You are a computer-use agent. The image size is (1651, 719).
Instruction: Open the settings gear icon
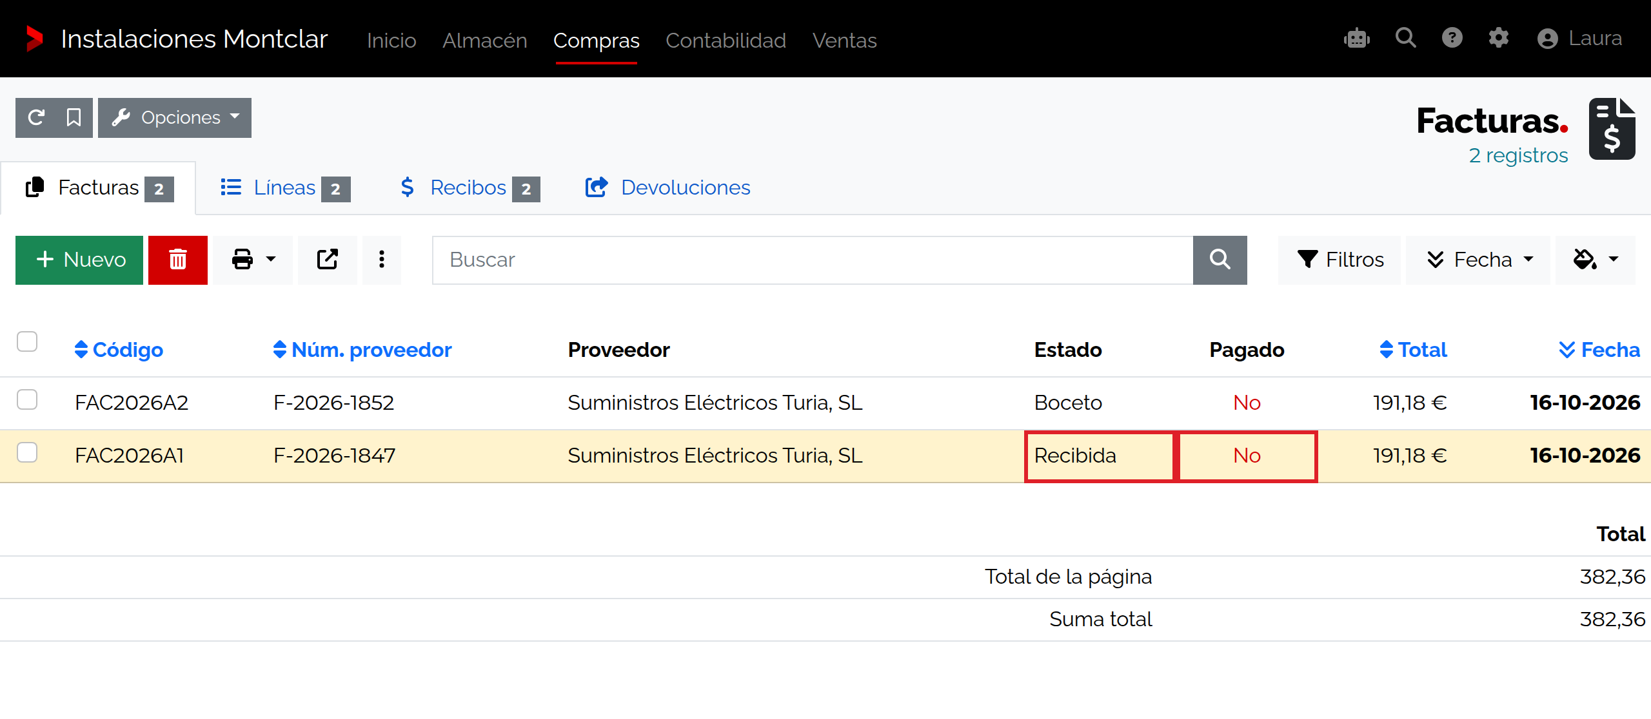tap(1499, 38)
